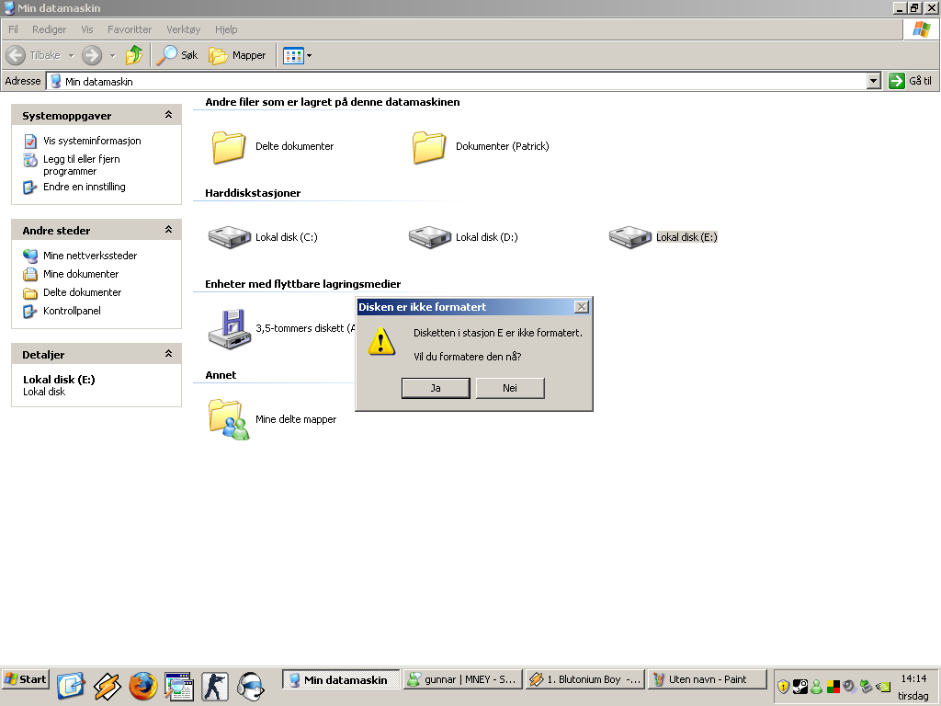Switch to Blutonium Boy Winamp taskbar button
Screen dimensions: 941x706
[585, 679]
